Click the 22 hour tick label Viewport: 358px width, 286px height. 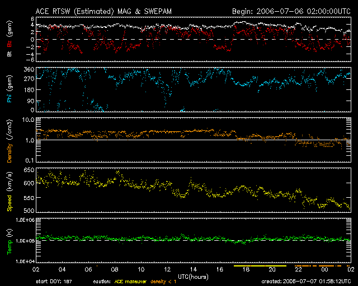298,269
